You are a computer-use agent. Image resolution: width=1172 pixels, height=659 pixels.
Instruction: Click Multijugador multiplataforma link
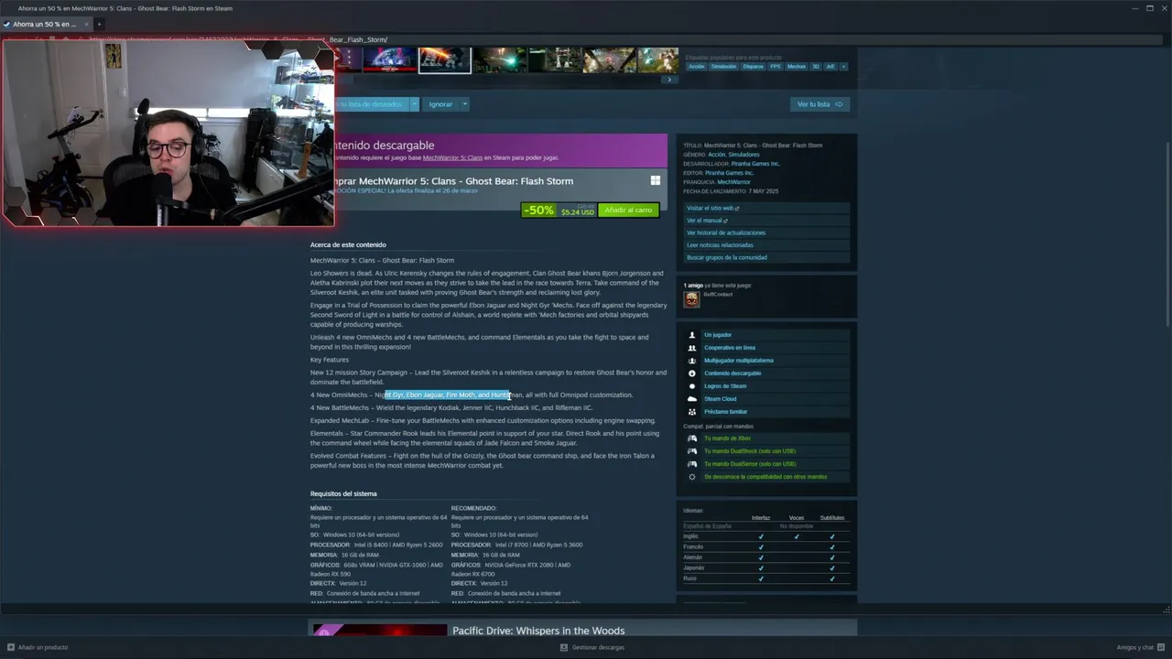click(739, 361)
